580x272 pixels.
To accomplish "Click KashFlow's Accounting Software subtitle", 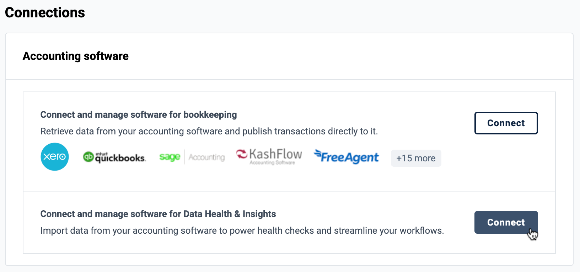I will [272, 162].
